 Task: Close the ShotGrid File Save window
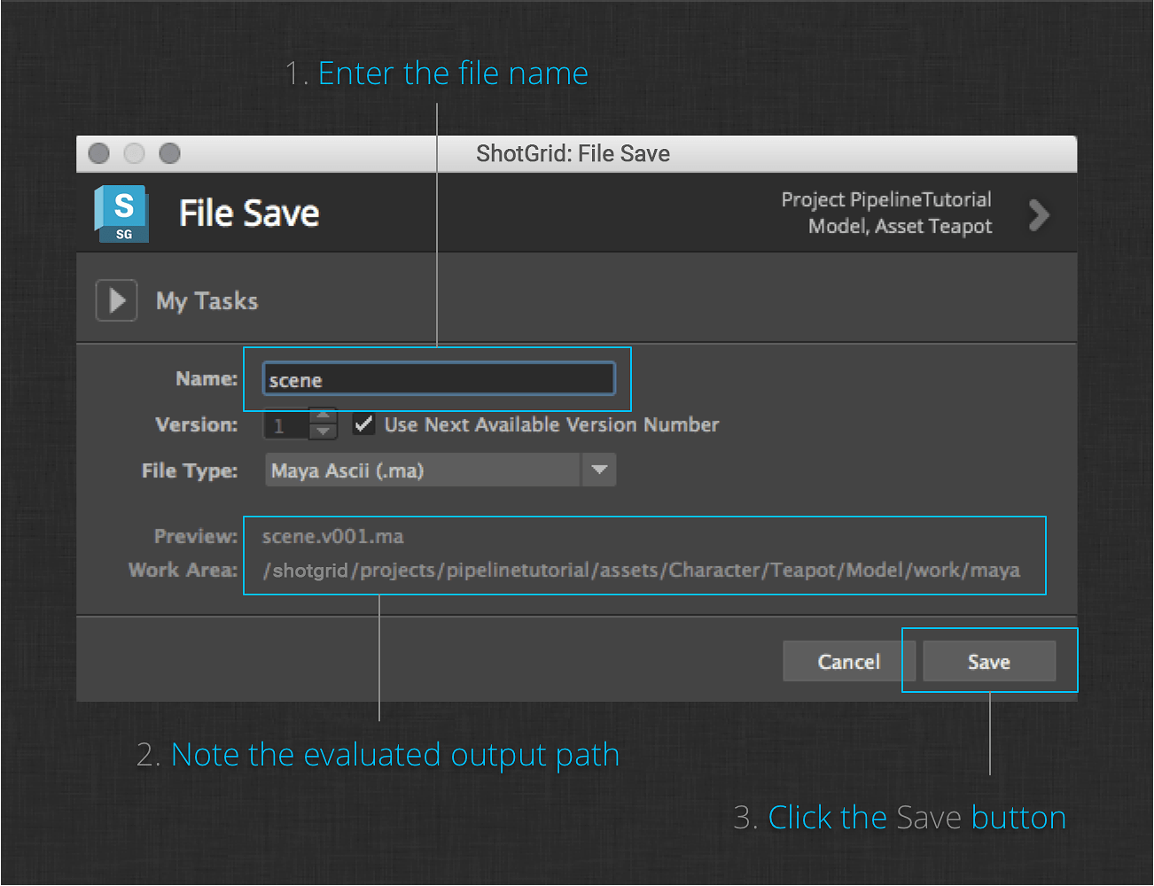point(99,154)
